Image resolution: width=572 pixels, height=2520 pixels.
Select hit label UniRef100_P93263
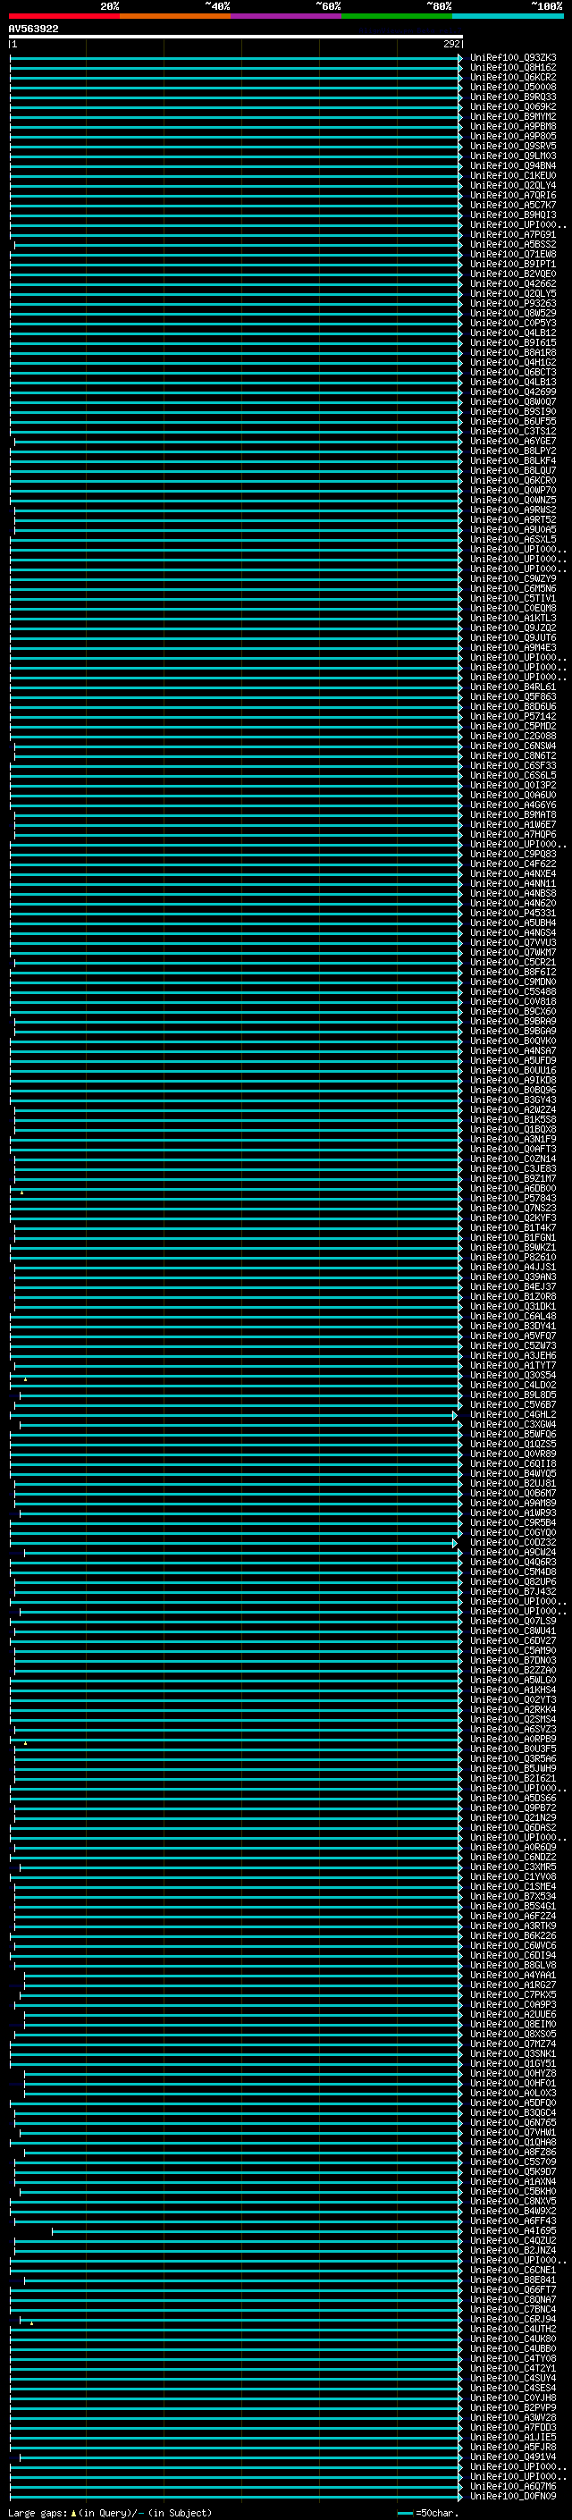(x=513, y=303)
